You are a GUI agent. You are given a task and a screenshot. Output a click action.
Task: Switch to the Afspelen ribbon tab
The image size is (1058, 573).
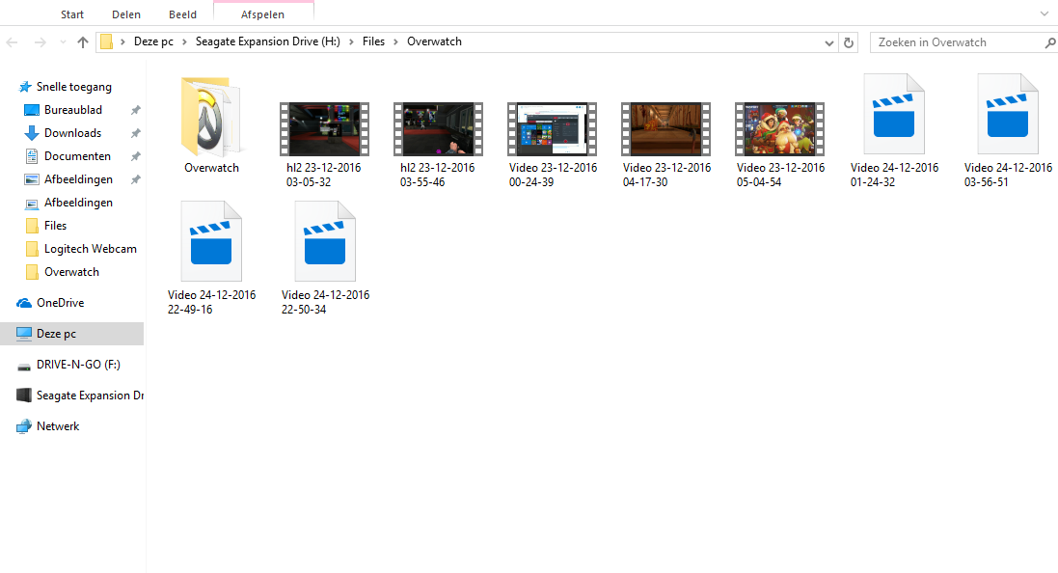[262, 14]
